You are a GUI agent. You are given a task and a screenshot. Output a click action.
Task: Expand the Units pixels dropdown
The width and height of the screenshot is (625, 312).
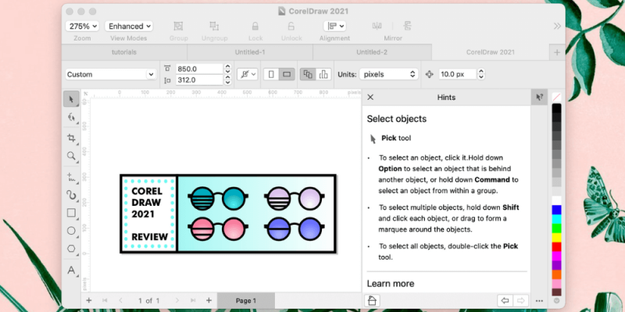click(x=388, y=74)
